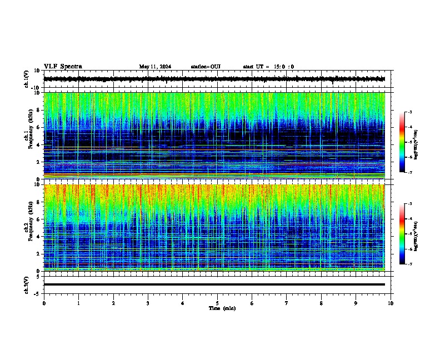Click inside the ch.2 spectrogram panel
Screen dimensions: 440x340
click(x=214, y=228)
